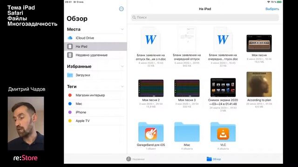Select Недавно удаленные location
Screen dimensions: 298x167
[95, 55]
